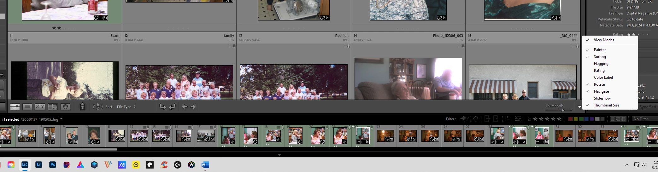Viewport: 658px width, 172px height.
Task: Filter photos without edits icon
Action: pyautogui.click(x=518, y=119)
